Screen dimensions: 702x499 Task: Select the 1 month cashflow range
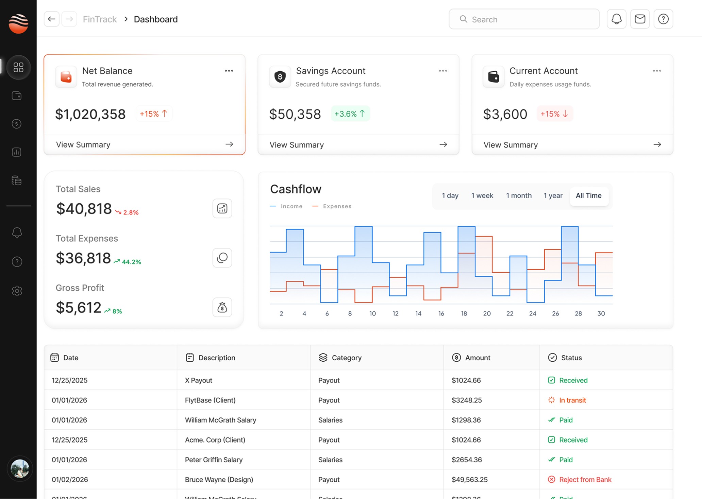click(519, 195)
